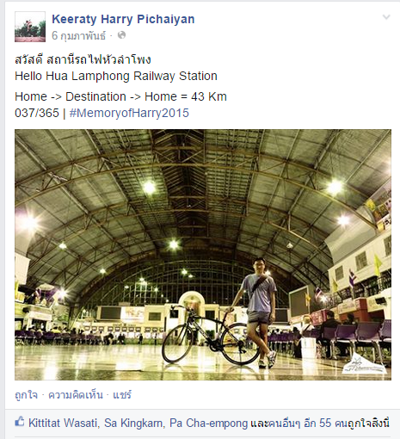Open Sa Kingkarn's profile
Screen dimensions: 400x439
134,423
